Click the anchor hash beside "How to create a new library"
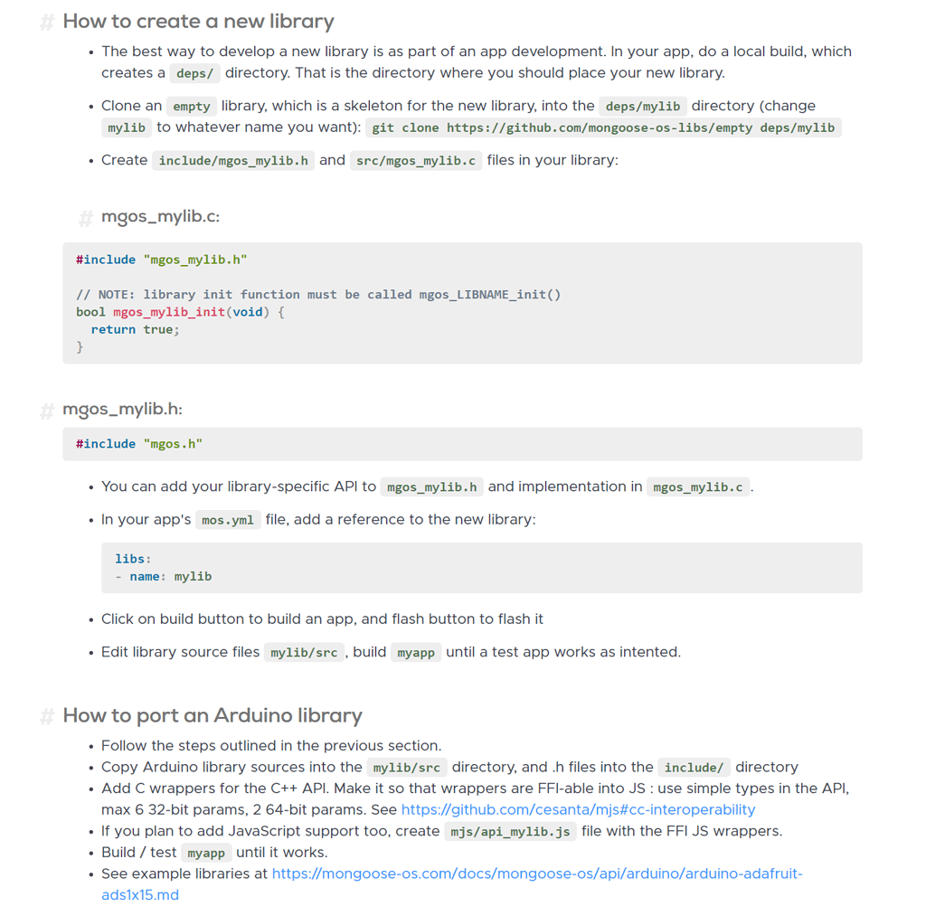Screen dimensions: 926x916 (x=47, y=23)
